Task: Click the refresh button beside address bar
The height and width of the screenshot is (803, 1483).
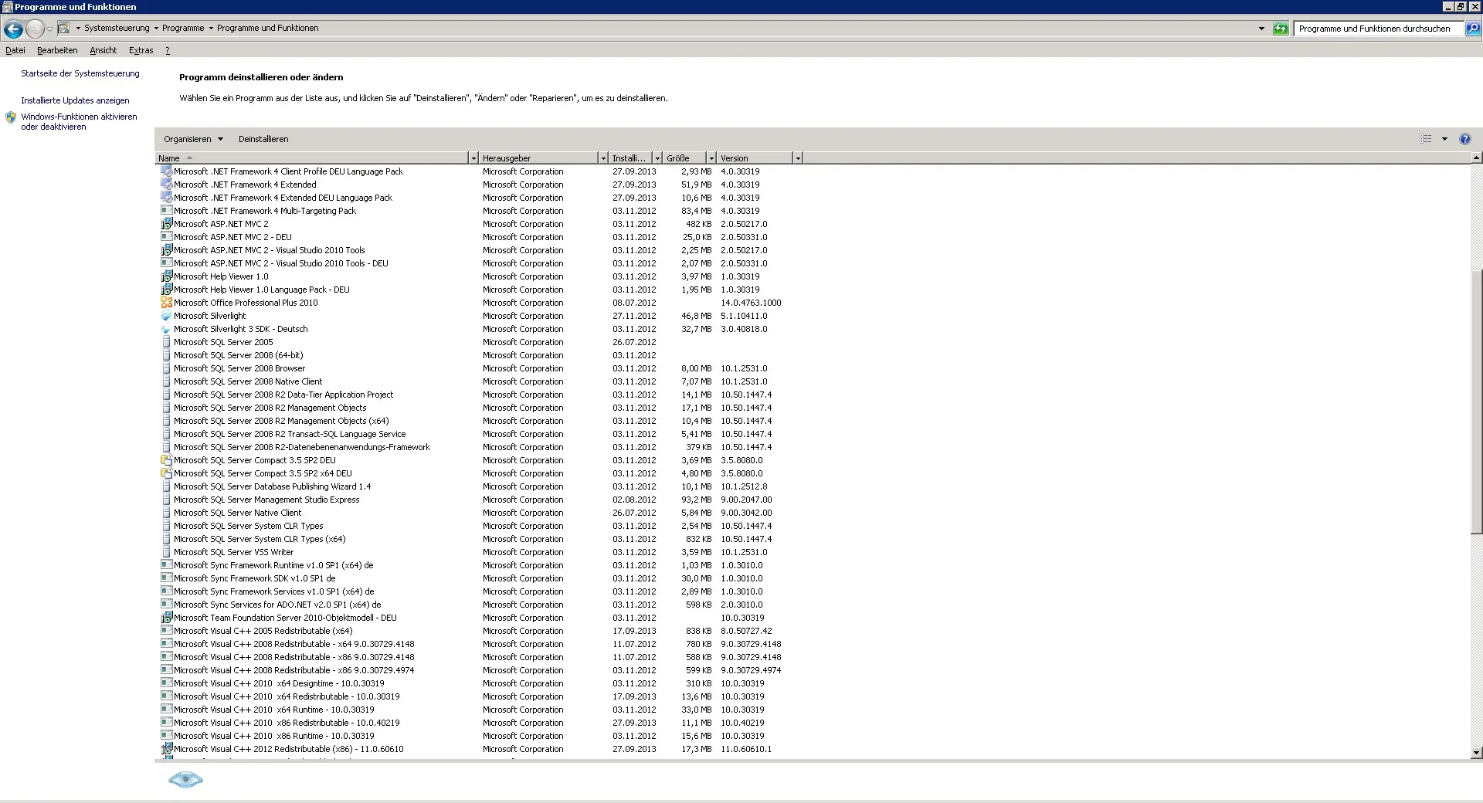Action: point(1281,29)
